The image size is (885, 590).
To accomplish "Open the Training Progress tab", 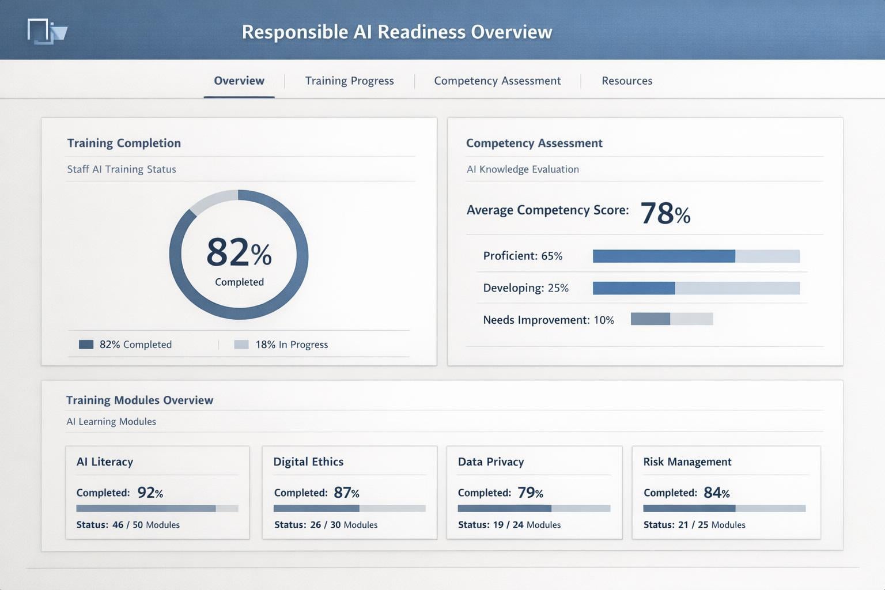I will pyautogui.click(x=349, y=81).
